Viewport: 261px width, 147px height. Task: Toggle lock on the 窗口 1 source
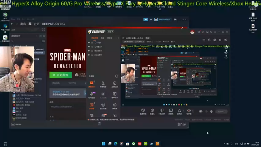tap(92, 47)
